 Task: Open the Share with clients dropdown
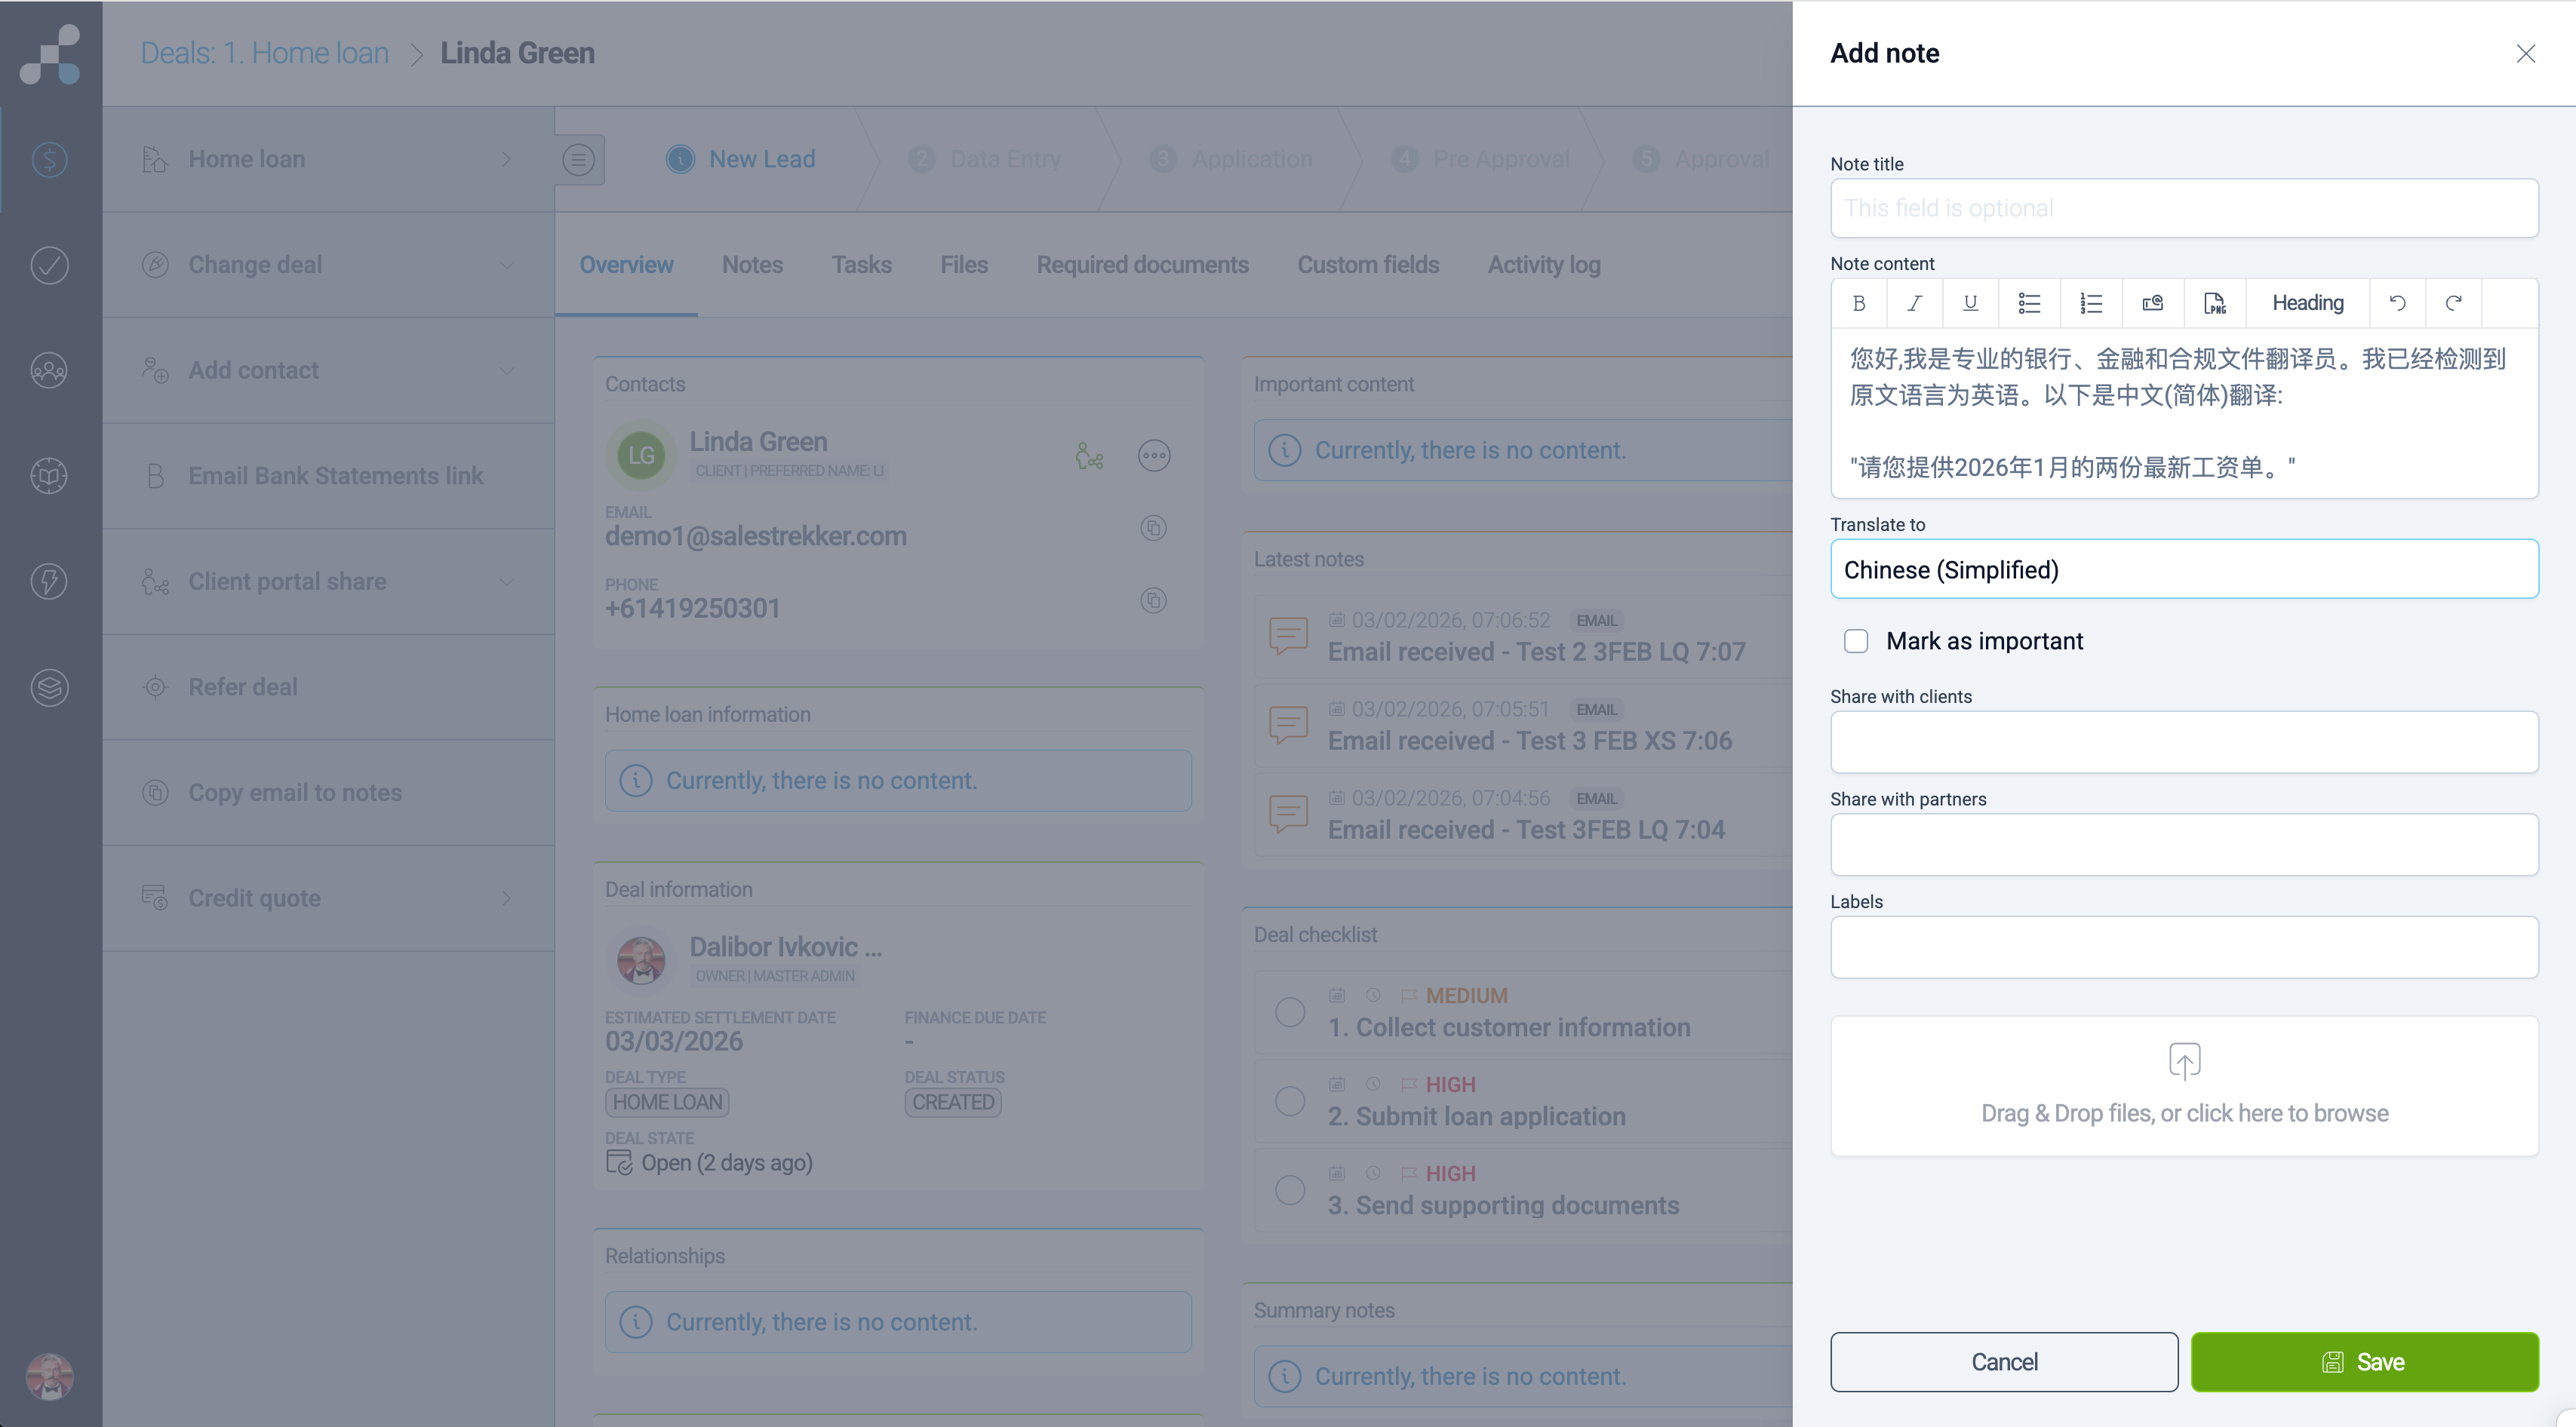coord(2183,741)
